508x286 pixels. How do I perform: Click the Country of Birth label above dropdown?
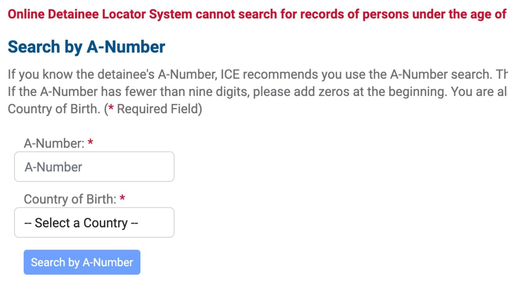(x=70, y=199)
